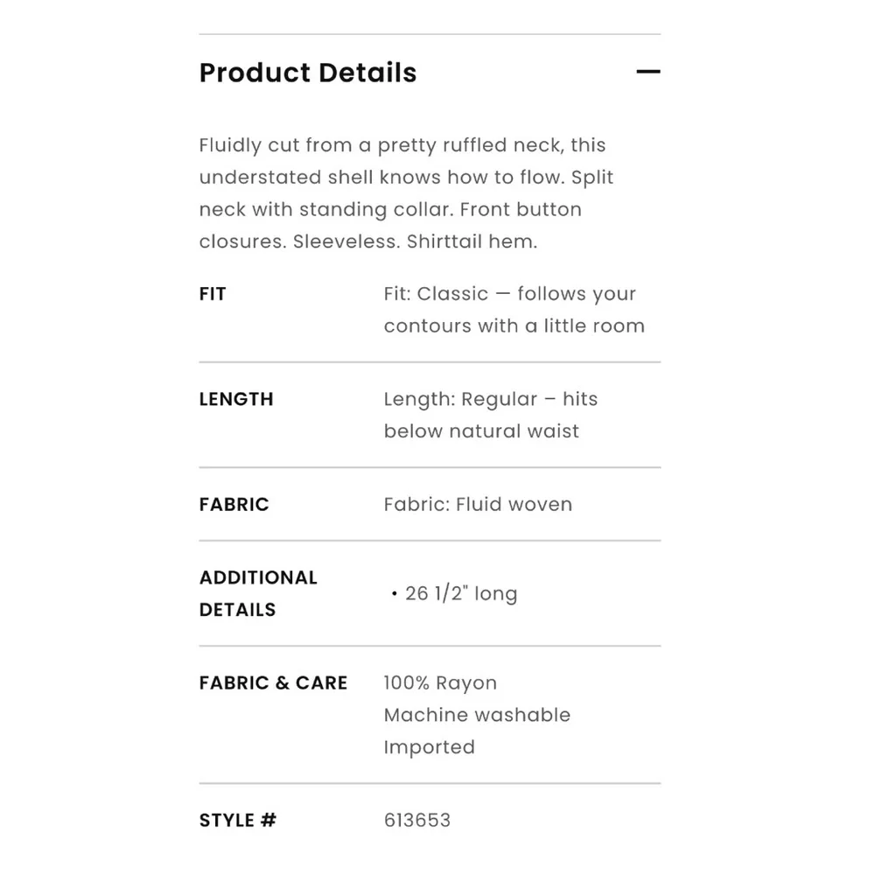
Task: Click the STYLE # label
Action: 238,820
